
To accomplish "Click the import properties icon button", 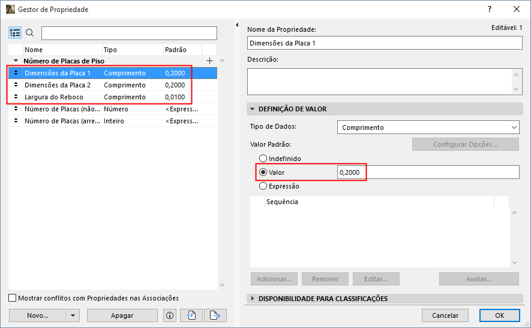I will coord(191,315).
